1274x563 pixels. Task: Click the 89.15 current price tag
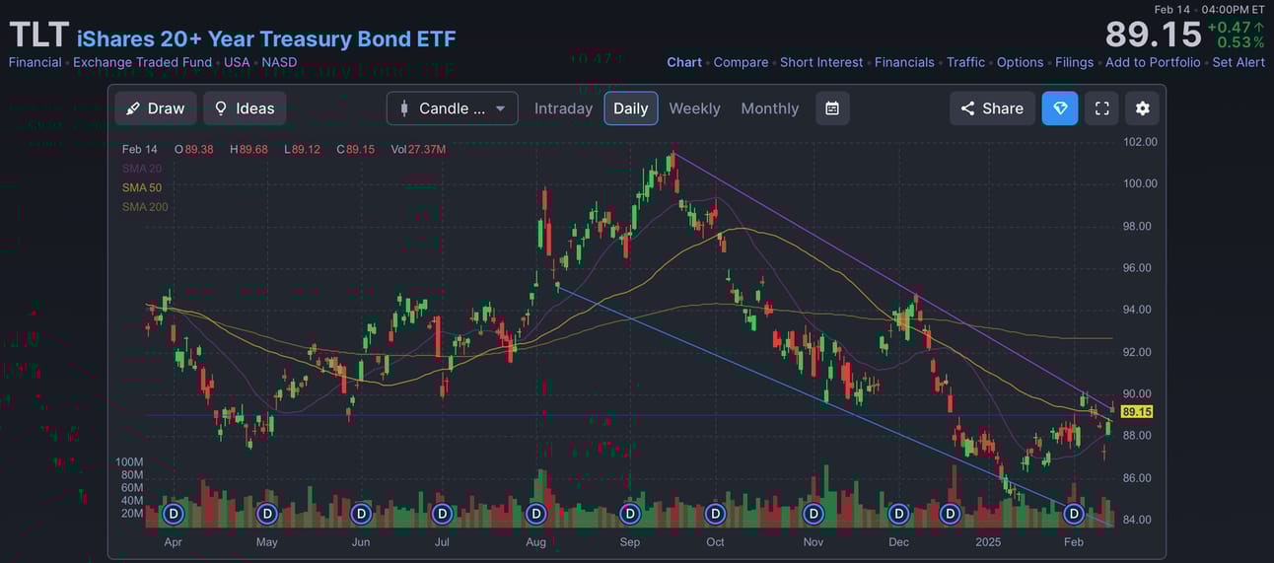(x=1137, y=412)
